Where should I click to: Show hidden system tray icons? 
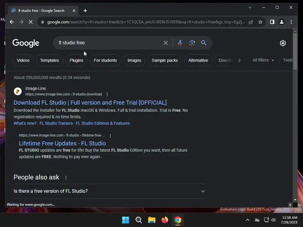point(248,220)
